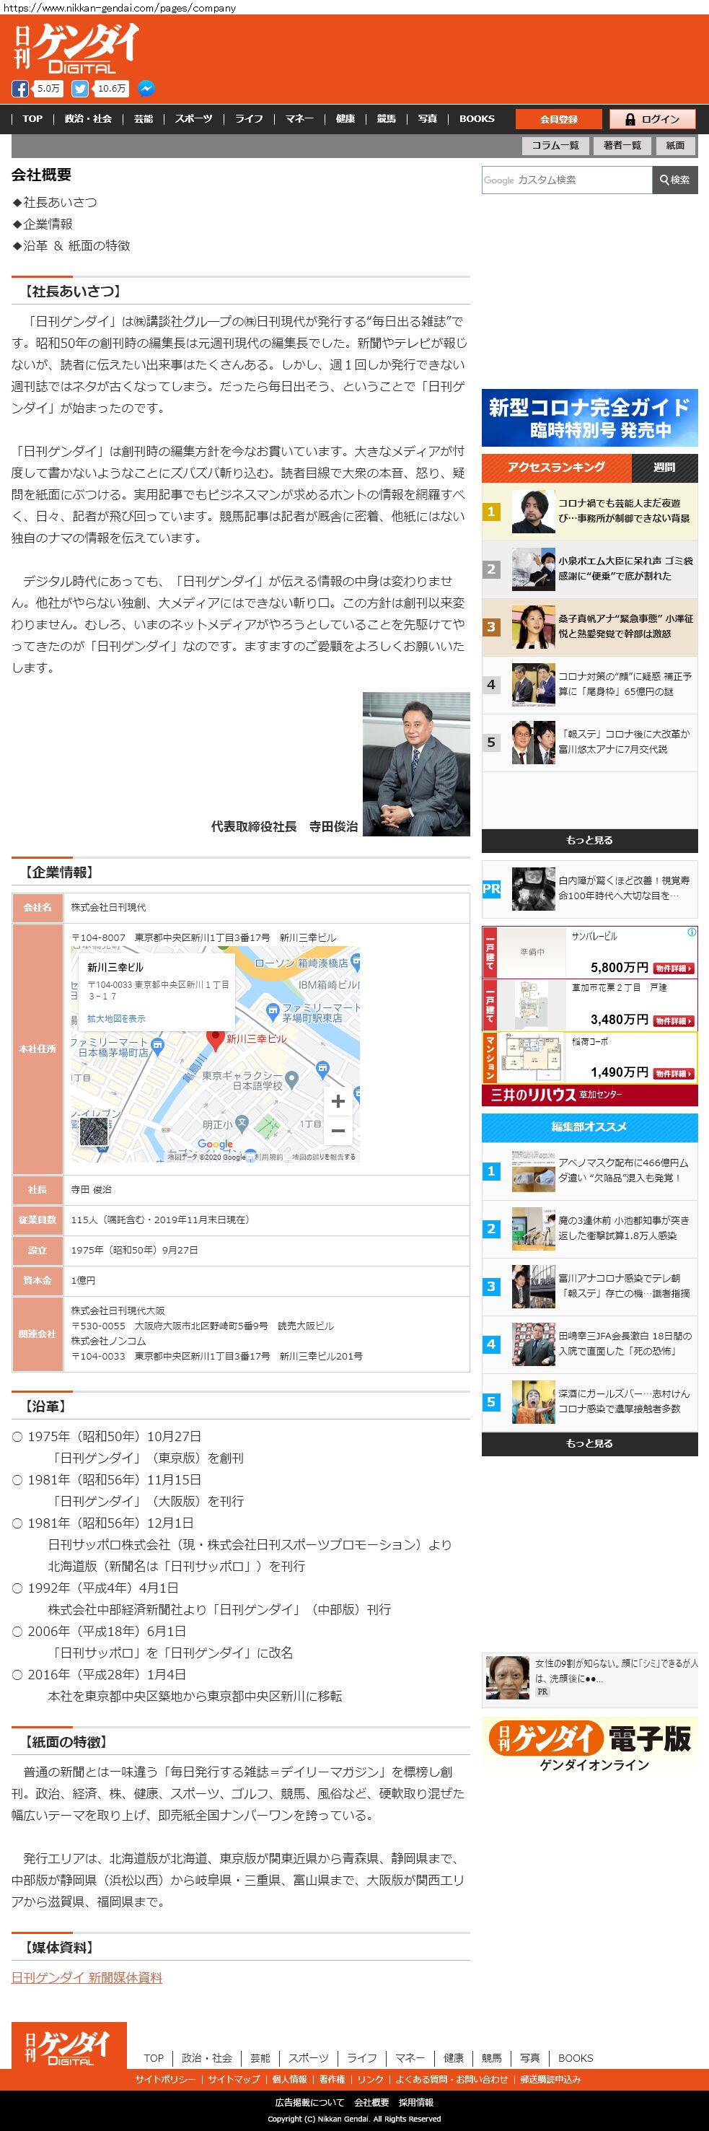Click 物件詳細 for サンパレービル 5,800万円
This screenshot has width=709, height=2131.
pos(674,968)
